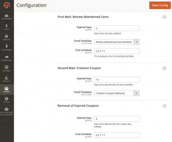Collapse Second Mail: Creation Coupon section

tap(165, 68)
